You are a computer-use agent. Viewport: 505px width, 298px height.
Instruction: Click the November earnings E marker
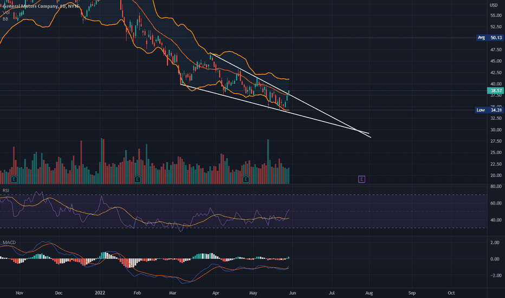(14, 179)
